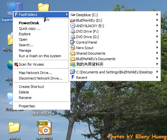Open DVD Drive (F:) submenu item text
The height and width of the screenshot is (140, 167).
point(87,31)
